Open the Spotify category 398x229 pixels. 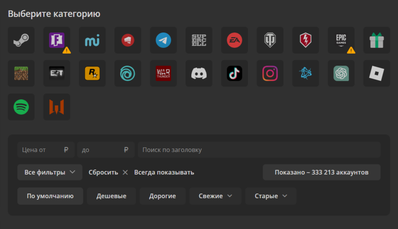tap(21, 107)
